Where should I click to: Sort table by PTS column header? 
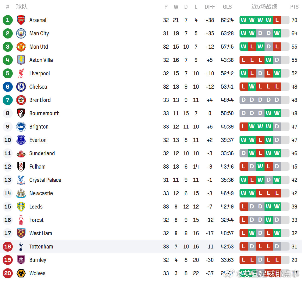tap(294, 7)
